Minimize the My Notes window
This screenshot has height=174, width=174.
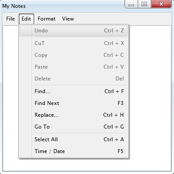click(131, 4)
